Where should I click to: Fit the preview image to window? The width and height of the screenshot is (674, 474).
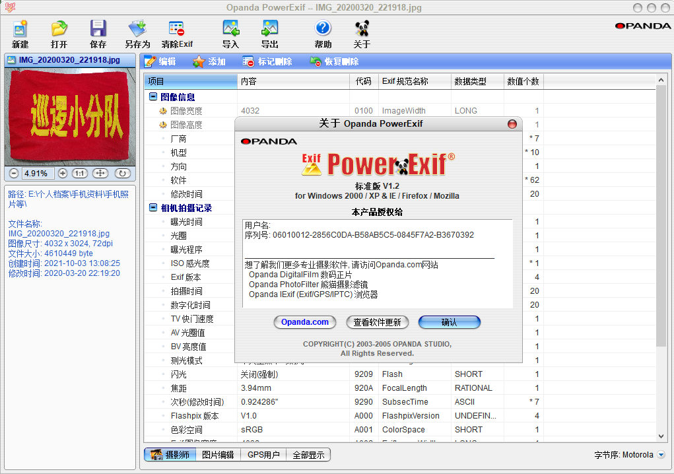tap(100, 173)
